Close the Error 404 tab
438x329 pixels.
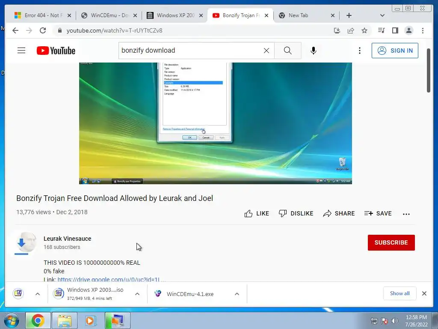(x=69, y=15)
